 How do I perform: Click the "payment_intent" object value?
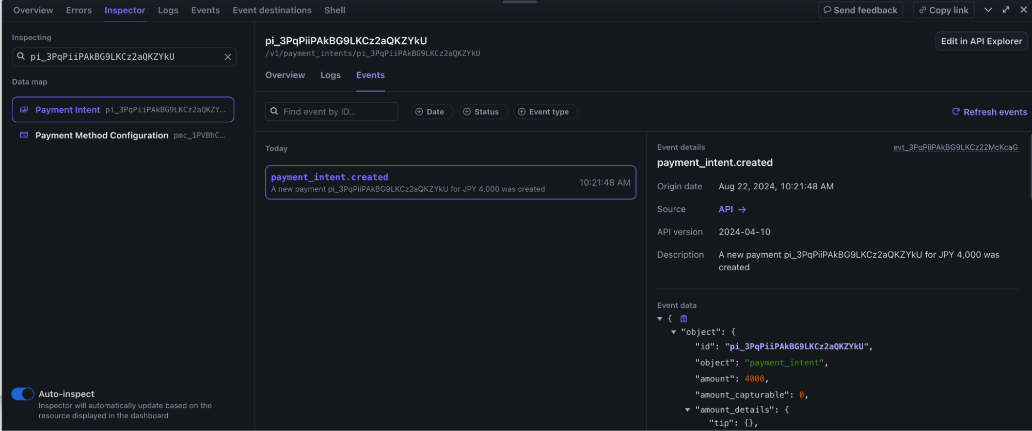(x=784, y=363)
